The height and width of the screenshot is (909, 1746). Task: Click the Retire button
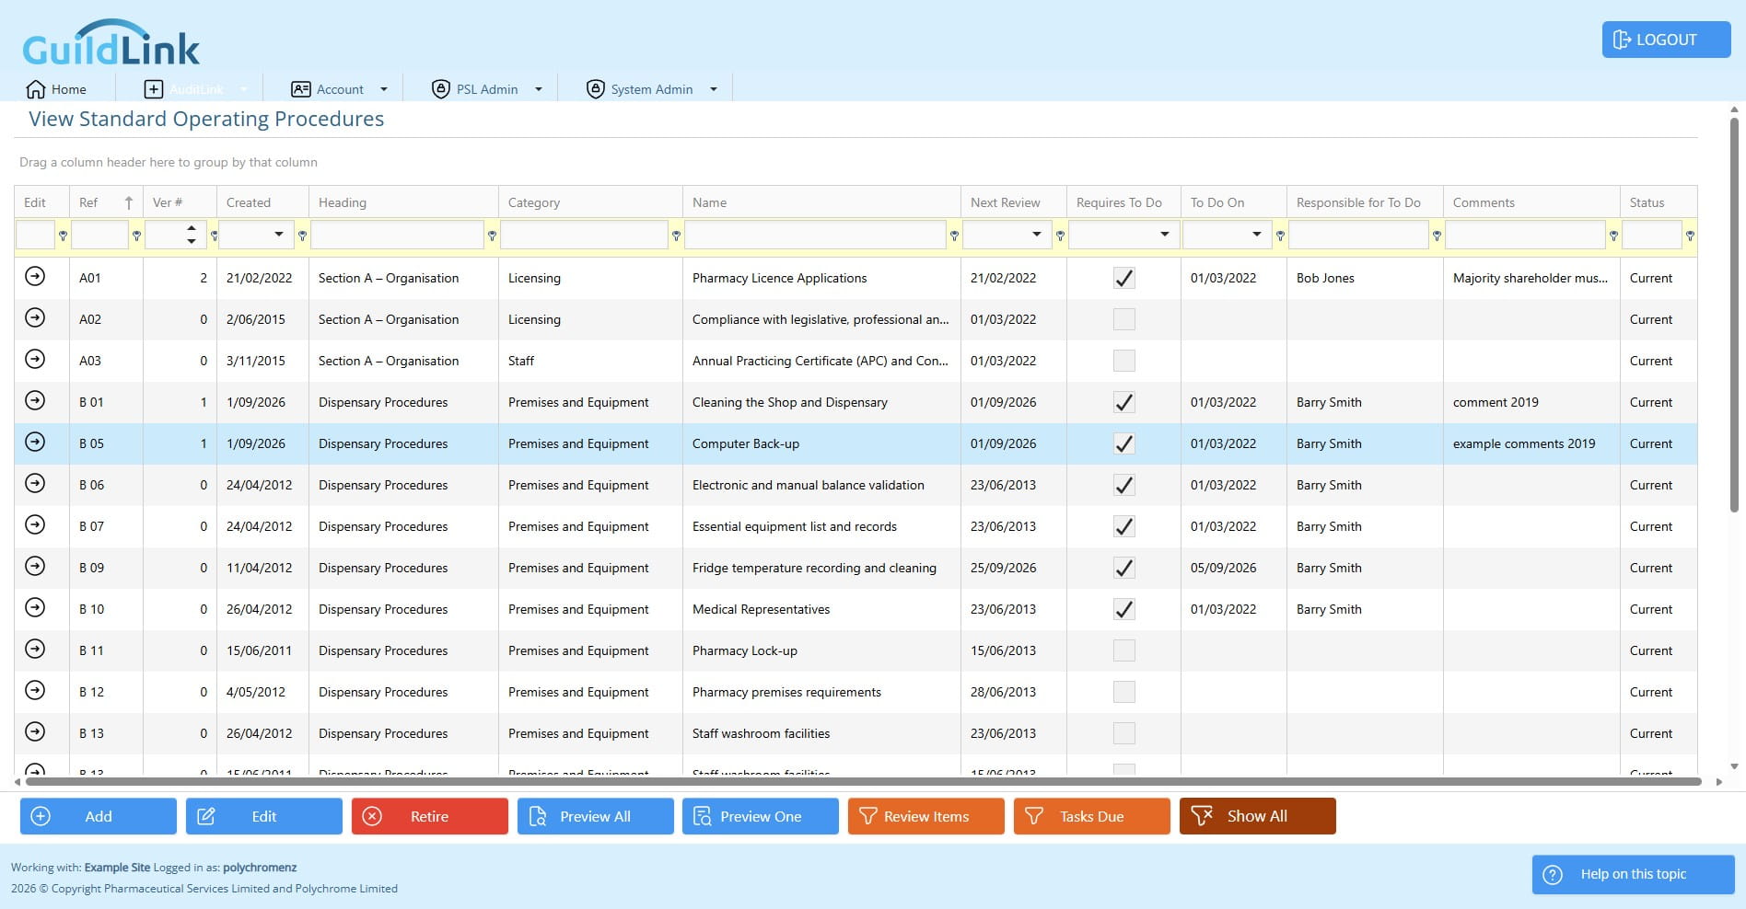(429, 816)
